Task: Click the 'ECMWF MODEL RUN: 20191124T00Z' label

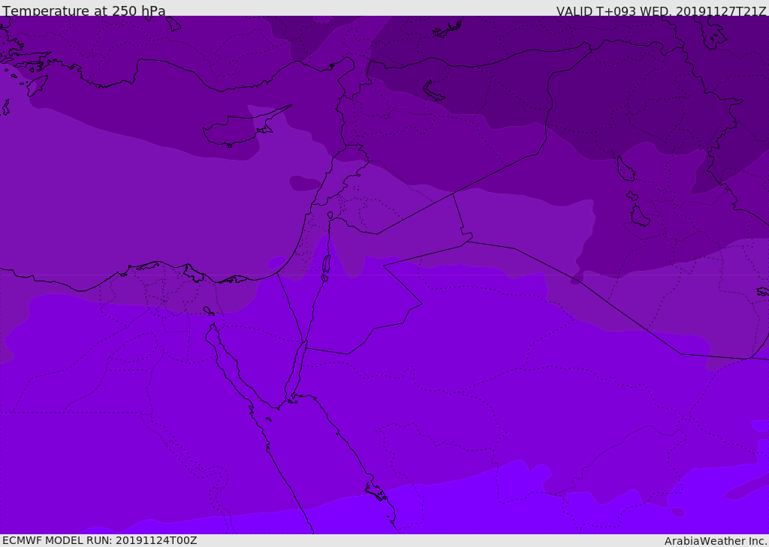Action: [x=100, y=540]
